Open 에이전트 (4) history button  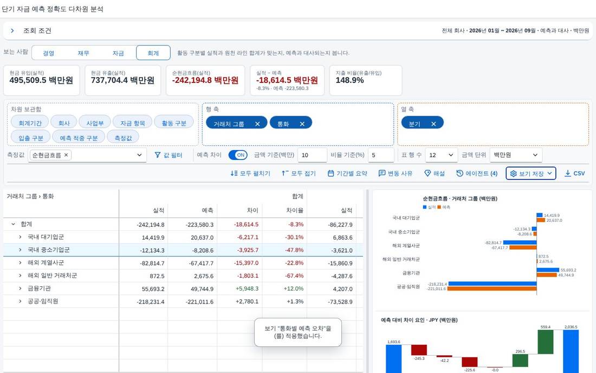pyautogui.click(x=477, y=173)
